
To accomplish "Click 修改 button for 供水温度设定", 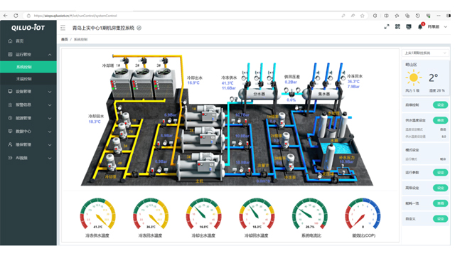I will click(440, 120).
